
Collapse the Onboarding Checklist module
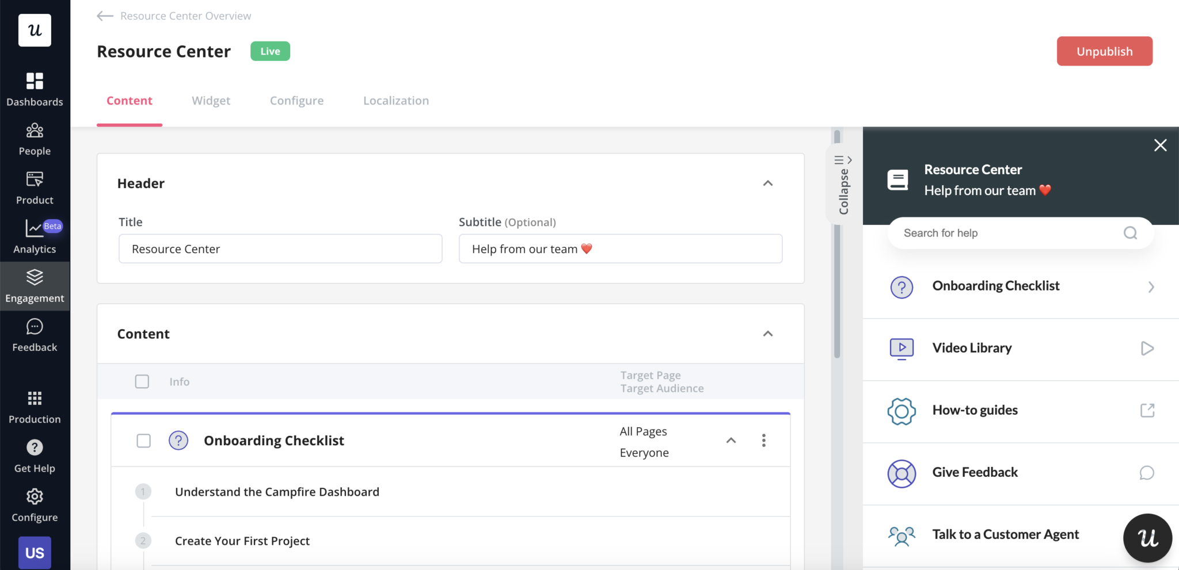pos(731,441)
